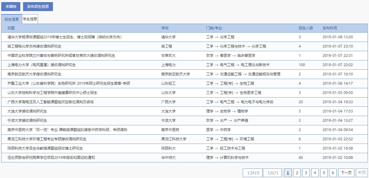This screenshot has height=178, width=369.
Task: Click 理学 -> 计算机科学与技术 cell
Action: click(x=227, y=158)
